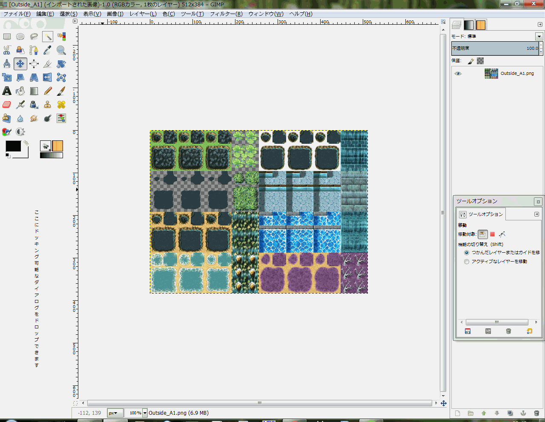This screenshot has height=422, width=545.
Task: Select the Text tool
Action: tap(7, 91)
